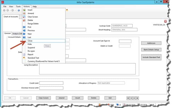This screenshot has height=108, width=172.
Task: Click the First record icon in menu
Action: tap(24, 27)
